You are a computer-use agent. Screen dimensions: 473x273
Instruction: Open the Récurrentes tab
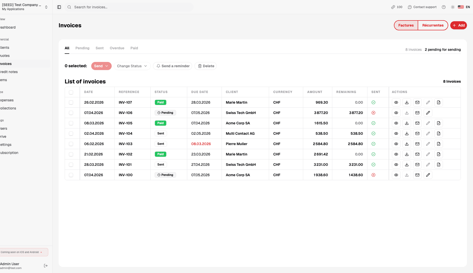click(433, 25)
